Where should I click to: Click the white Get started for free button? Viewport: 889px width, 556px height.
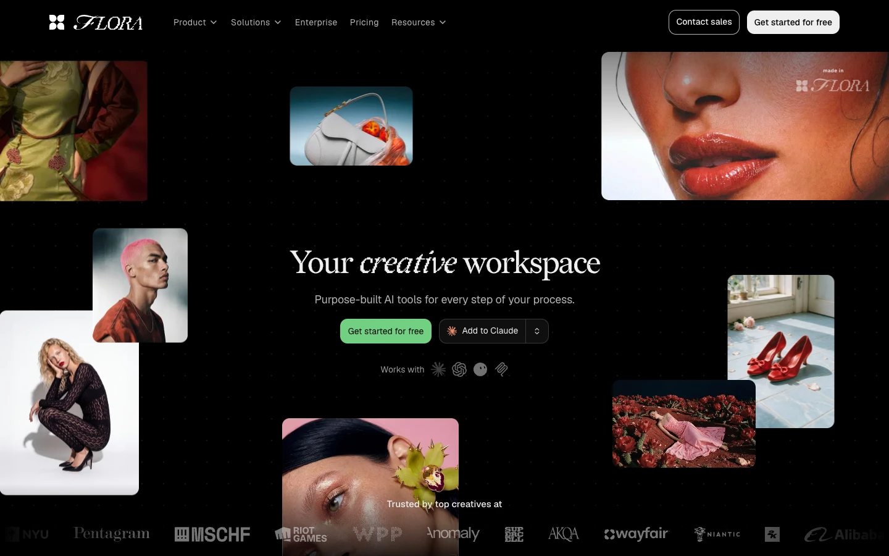click(793, 22)
